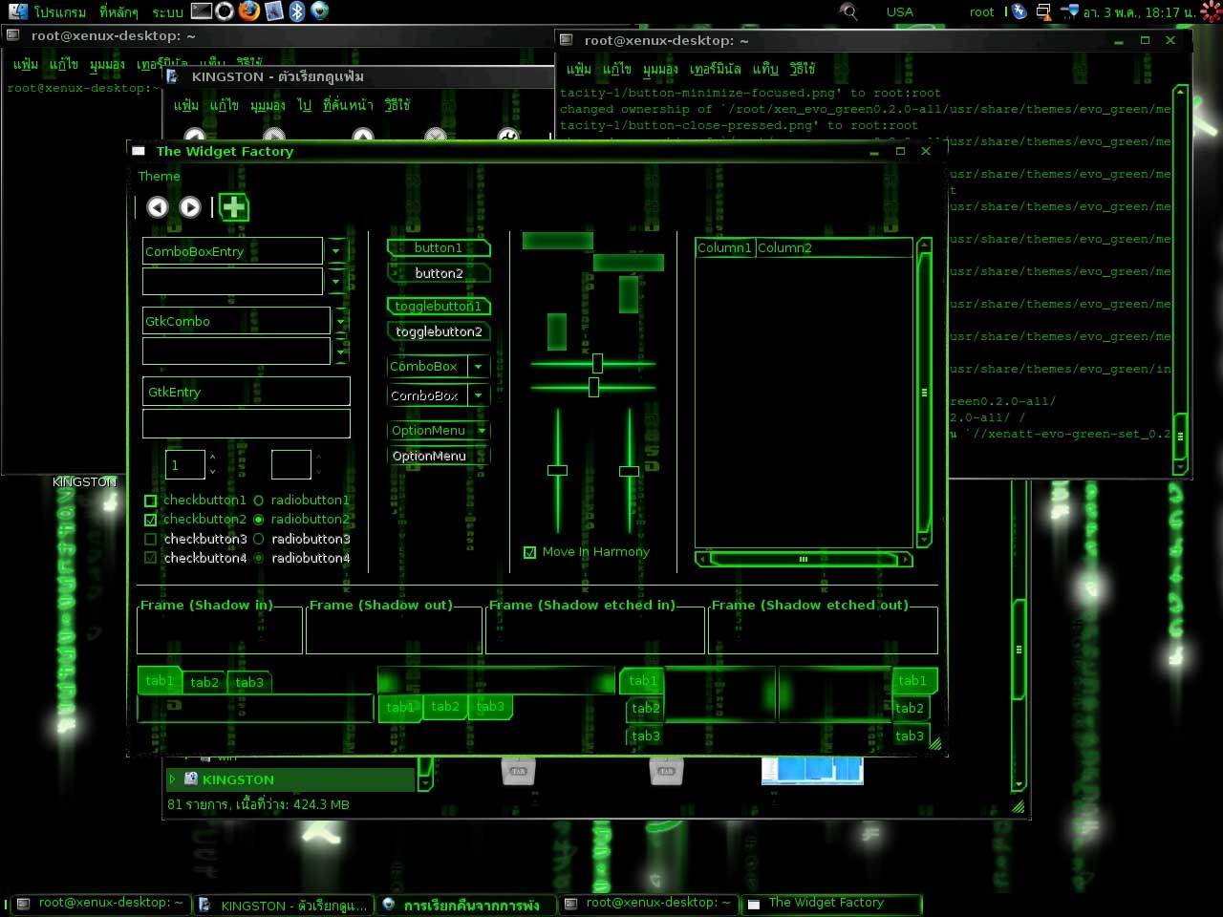This screenshot has height=917, width=1223.
Task: Check checkbutton1
Action: click(x=150, y=501)
